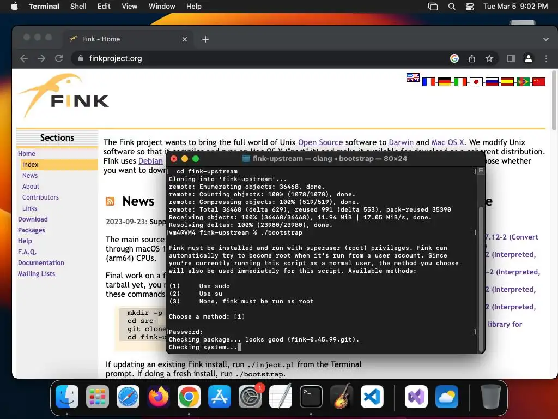Viewport: 558px width, 419px height.
Task: Open a new Chrome tab
Action: pyautogui.click(x=205, y=39)
